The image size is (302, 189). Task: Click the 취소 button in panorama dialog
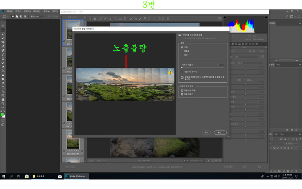point(206,133)
